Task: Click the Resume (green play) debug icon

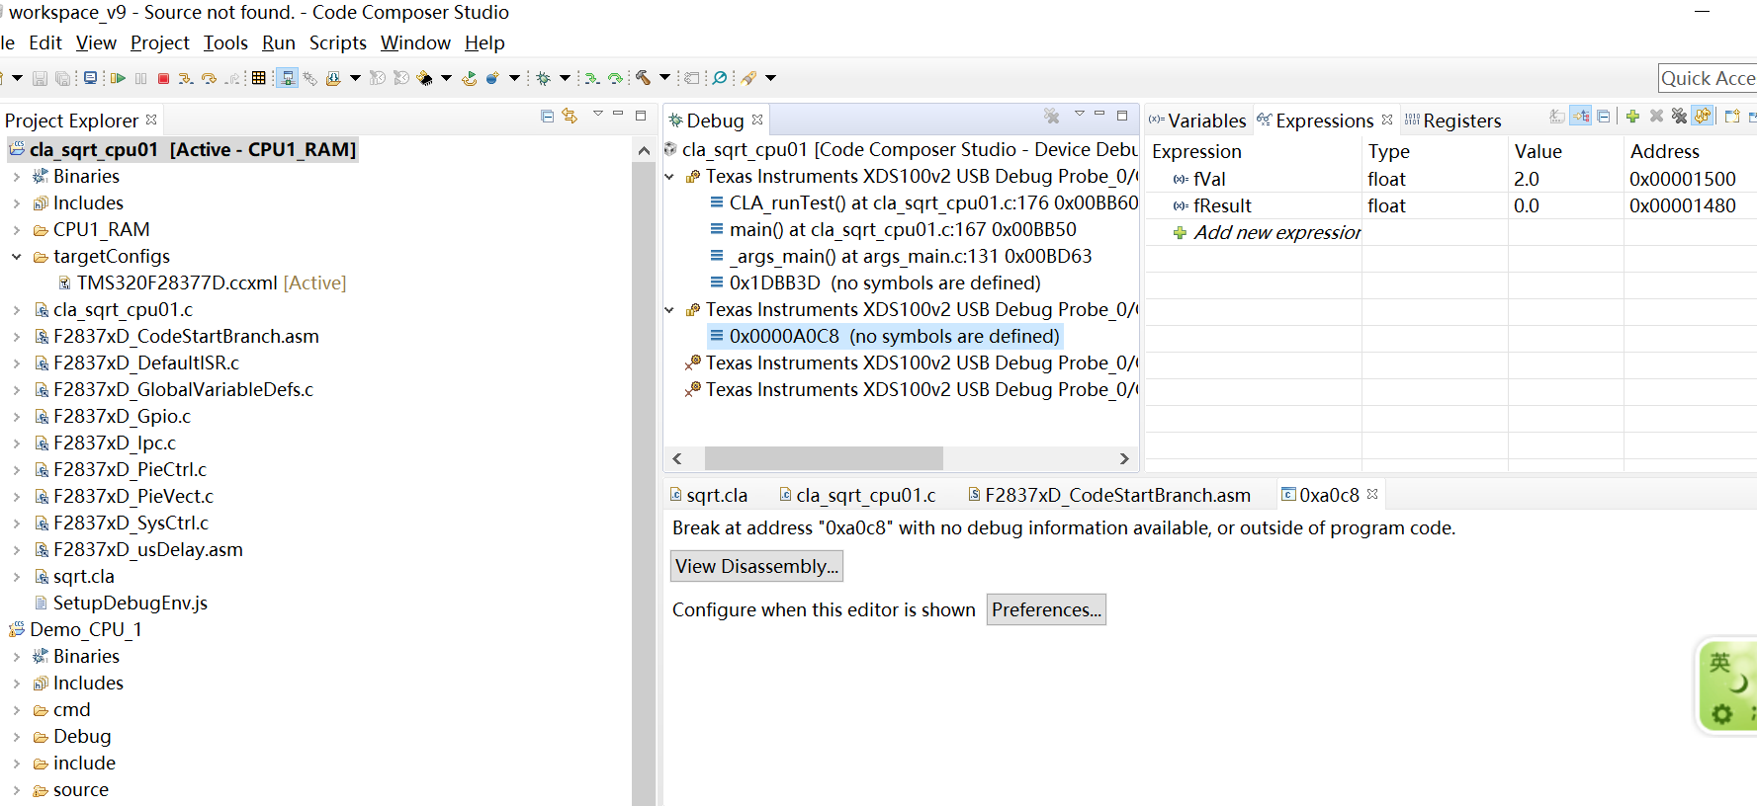Action: coord(118,78)
